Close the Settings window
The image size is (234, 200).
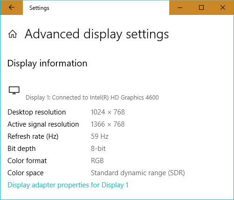click(223, 7)
